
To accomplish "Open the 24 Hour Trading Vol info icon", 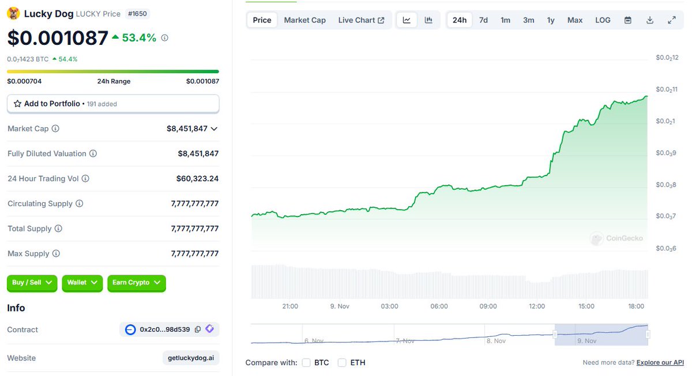I will (85, 179).
